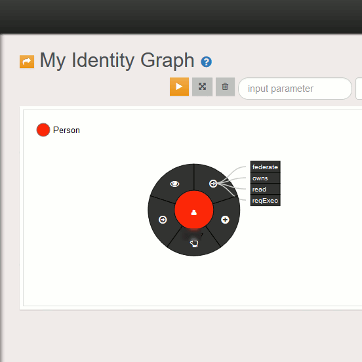Image resolution: width=362 pixels, height=362 pixels.
Task: Click the red Person legend circle
Action: 43,130
